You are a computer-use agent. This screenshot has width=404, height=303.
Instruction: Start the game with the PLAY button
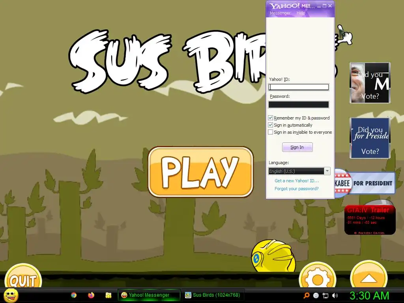point(201,172)
